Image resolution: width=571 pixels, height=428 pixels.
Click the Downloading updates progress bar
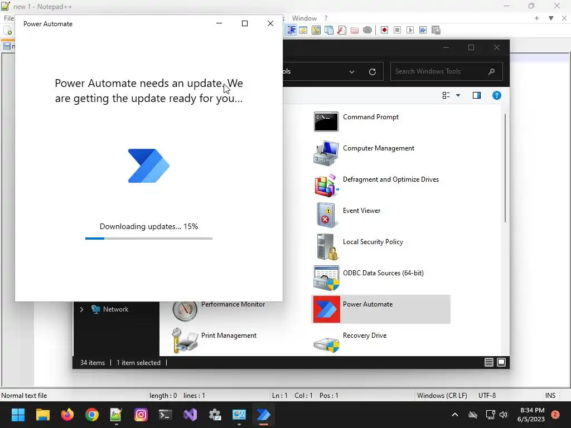(148, 239)
